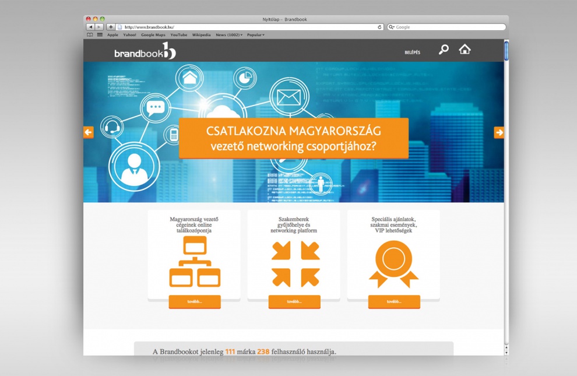Viewport: 577px width, 376px height.
Task: Click the four inward arrows icon
Action: pos(295,263)
